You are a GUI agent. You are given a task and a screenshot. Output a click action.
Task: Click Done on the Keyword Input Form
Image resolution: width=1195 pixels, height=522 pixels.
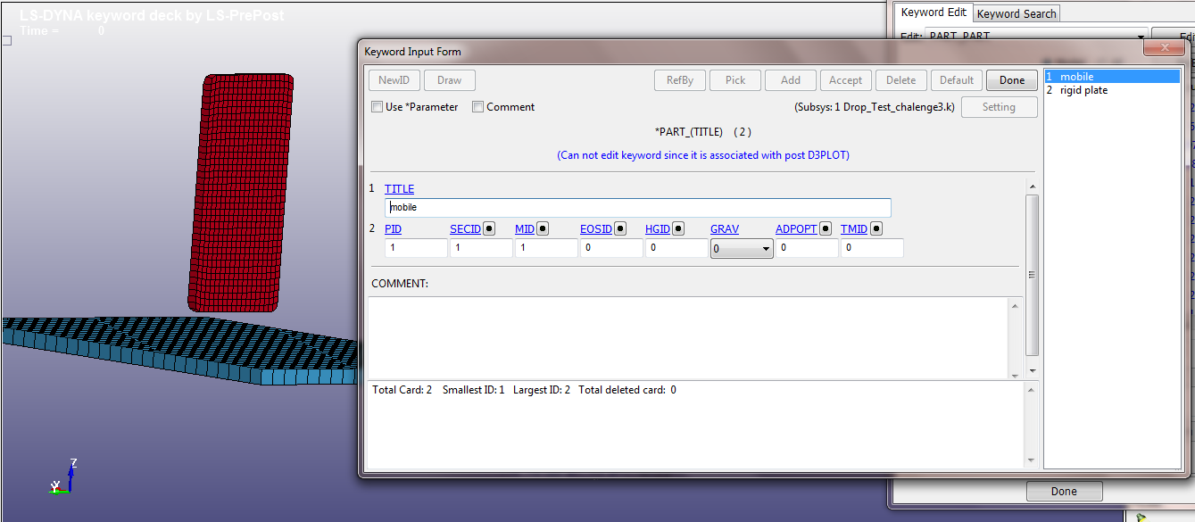[x=1011, y=79]
